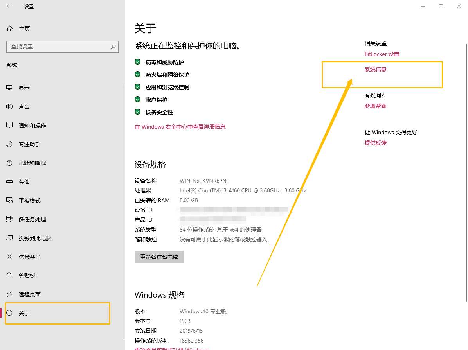Click the 查找设置 search box

tap(63, 47)
